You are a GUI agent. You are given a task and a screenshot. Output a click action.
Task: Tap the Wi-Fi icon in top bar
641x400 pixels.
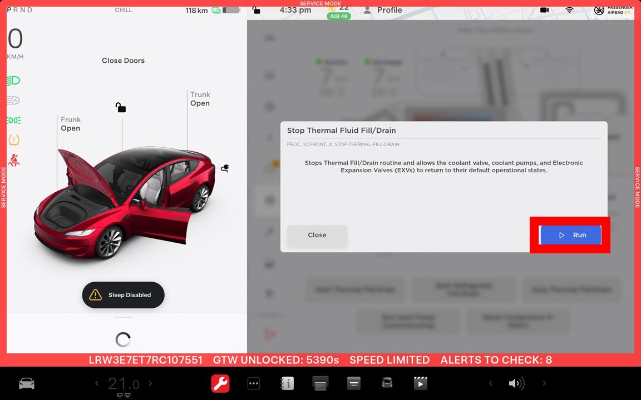click(x=569, y=10)
